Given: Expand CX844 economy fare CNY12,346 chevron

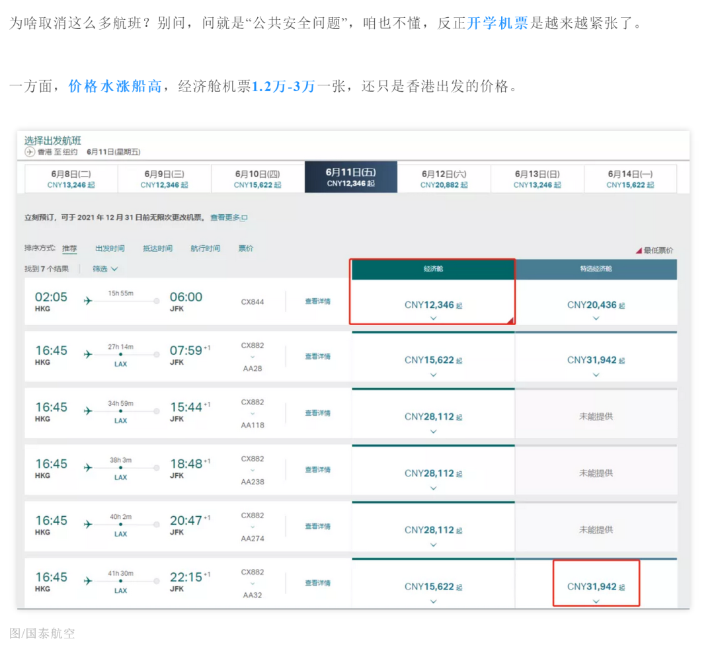Looking at the screenshot, I should [434, 318].
